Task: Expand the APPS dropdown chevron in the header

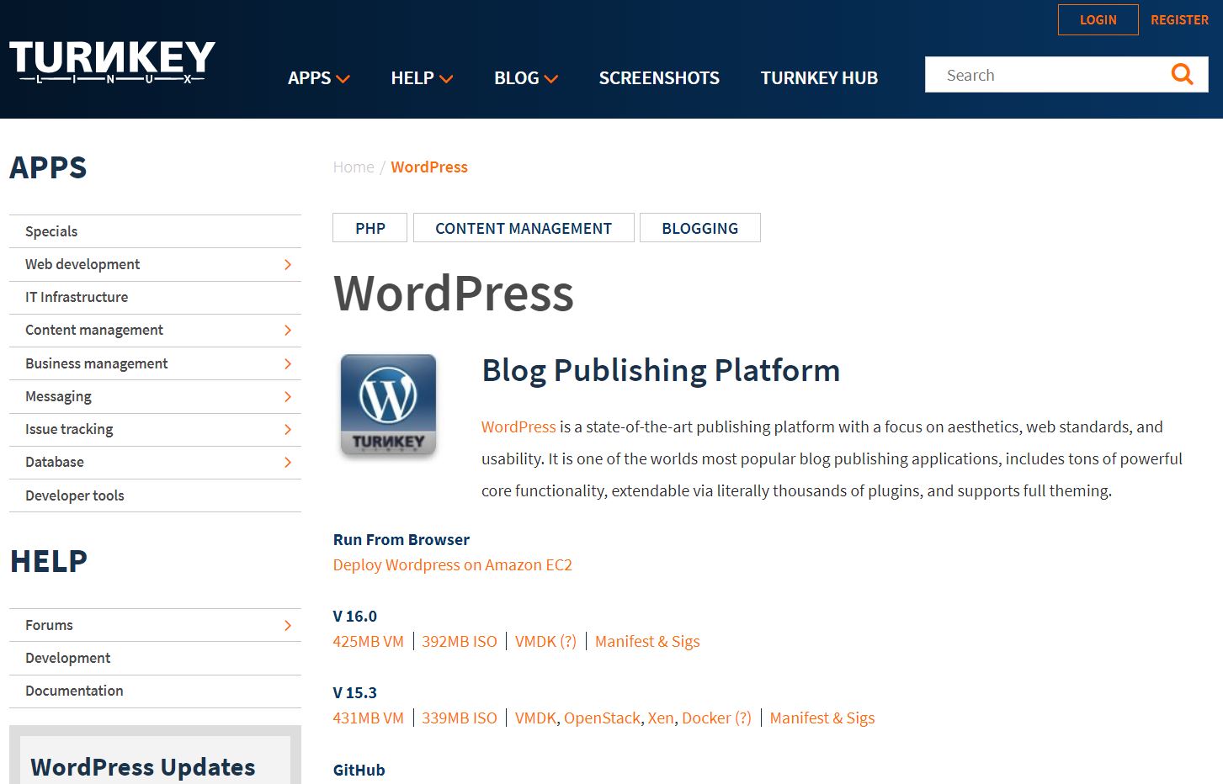Action: click(343, 79)
